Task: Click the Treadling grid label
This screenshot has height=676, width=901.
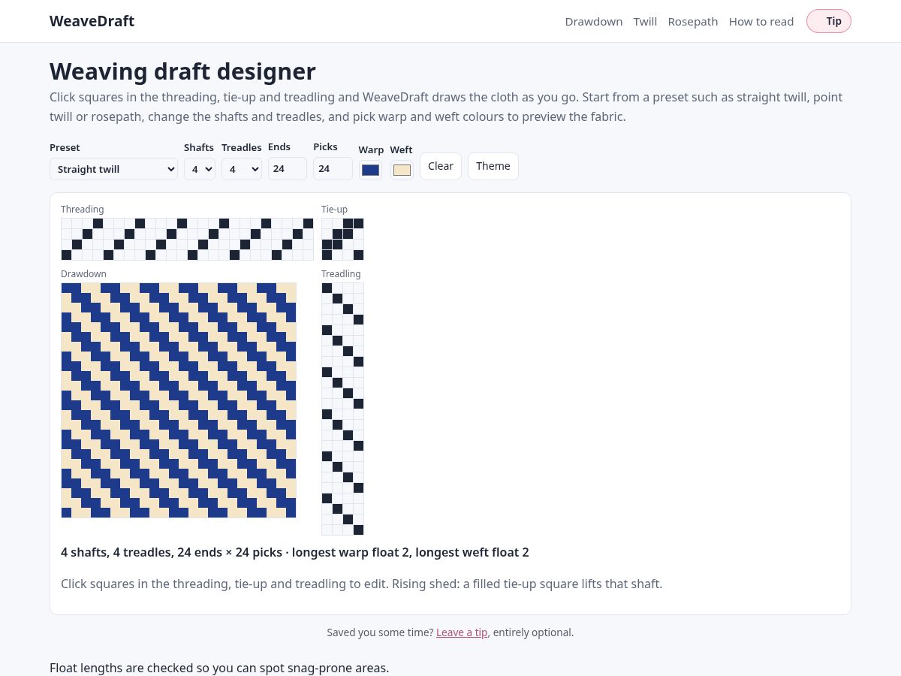Action: [341, 274]
